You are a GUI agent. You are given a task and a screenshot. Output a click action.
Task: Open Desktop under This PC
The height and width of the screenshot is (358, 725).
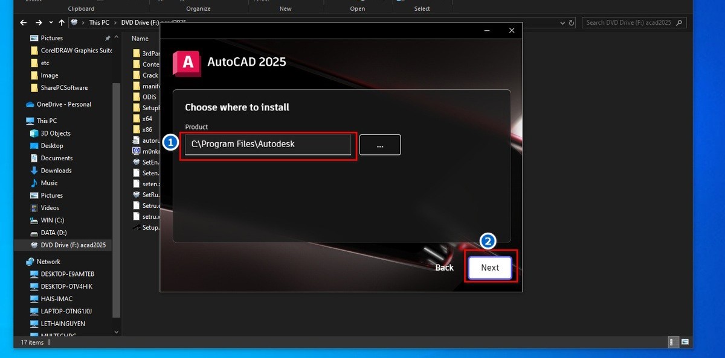(x=52, y=146)
